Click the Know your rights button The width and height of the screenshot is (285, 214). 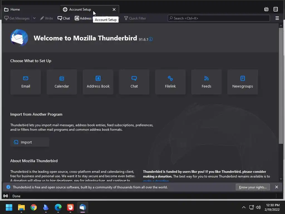253,187
